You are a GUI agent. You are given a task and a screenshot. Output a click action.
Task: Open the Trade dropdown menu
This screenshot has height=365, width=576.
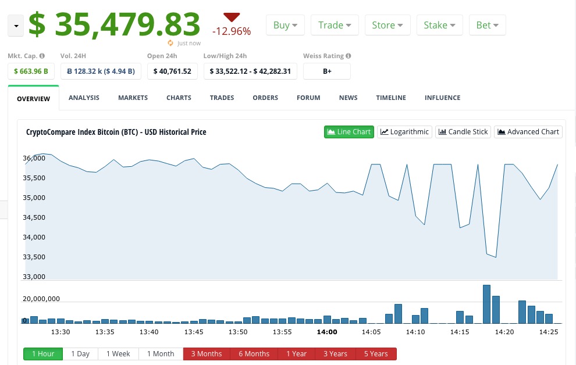tap(335, 25)
